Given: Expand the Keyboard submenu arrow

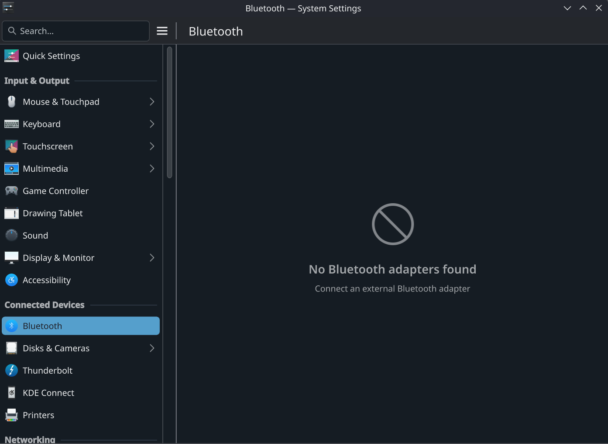Looking at the screenshot, I should (x=152, y=124).
